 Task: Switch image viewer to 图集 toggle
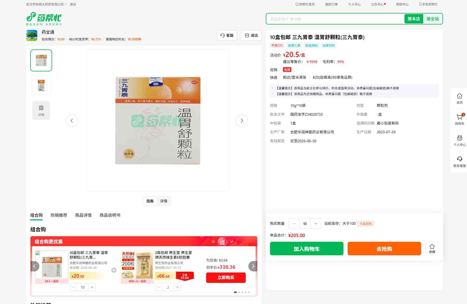pos(150,201)
